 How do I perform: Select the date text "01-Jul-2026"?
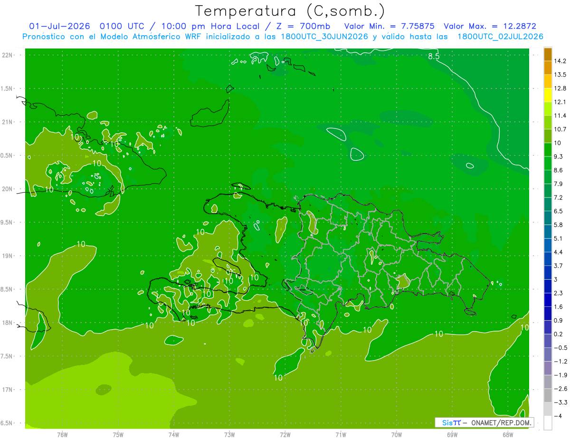60,26
